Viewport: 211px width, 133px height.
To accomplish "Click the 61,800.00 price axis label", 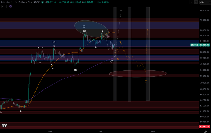I will coord(205,111).
